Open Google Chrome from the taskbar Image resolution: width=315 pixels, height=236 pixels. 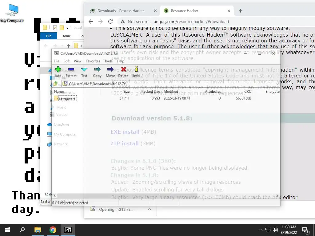(x=53, y=230)
